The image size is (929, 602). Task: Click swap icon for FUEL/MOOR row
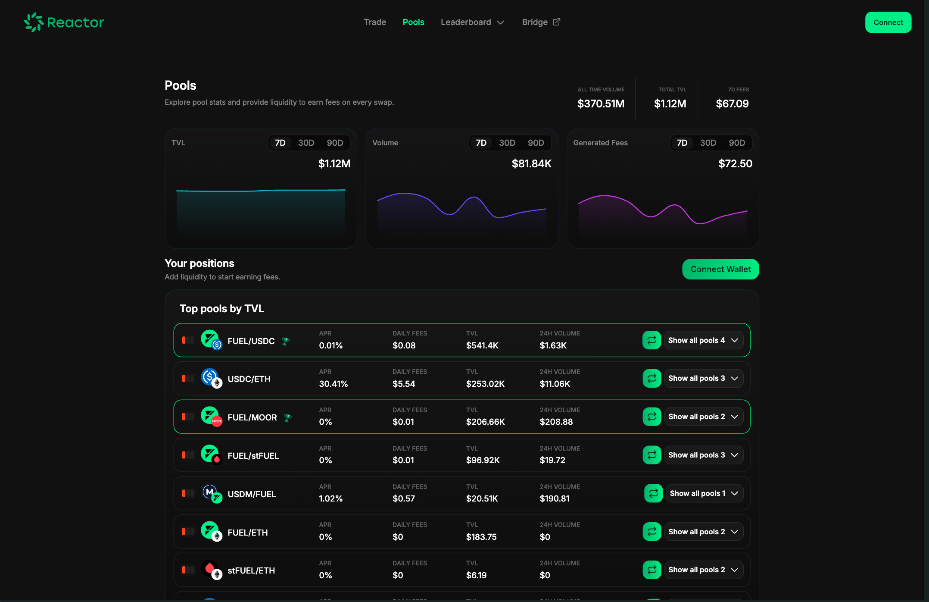tap(652, 417)
